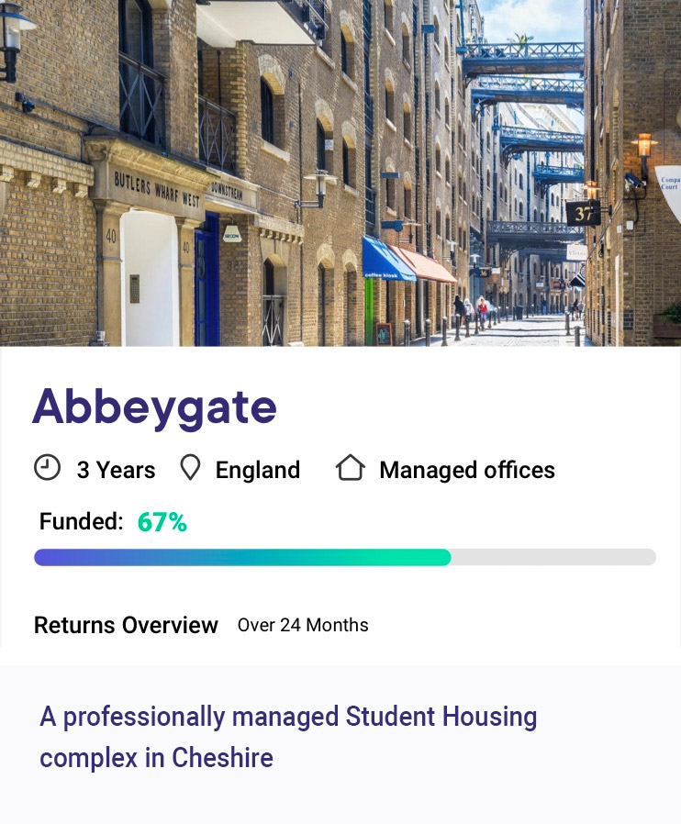Viewport: 681px width, 824px height.
Task: Select the England location label
Action: (257, 471)
